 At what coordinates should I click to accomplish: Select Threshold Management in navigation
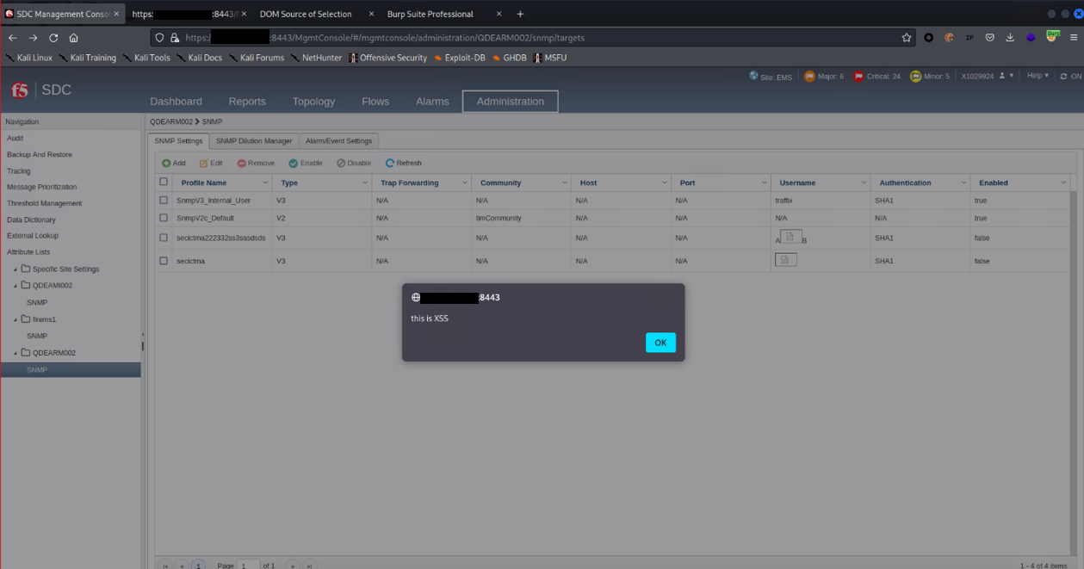(45, 203)
